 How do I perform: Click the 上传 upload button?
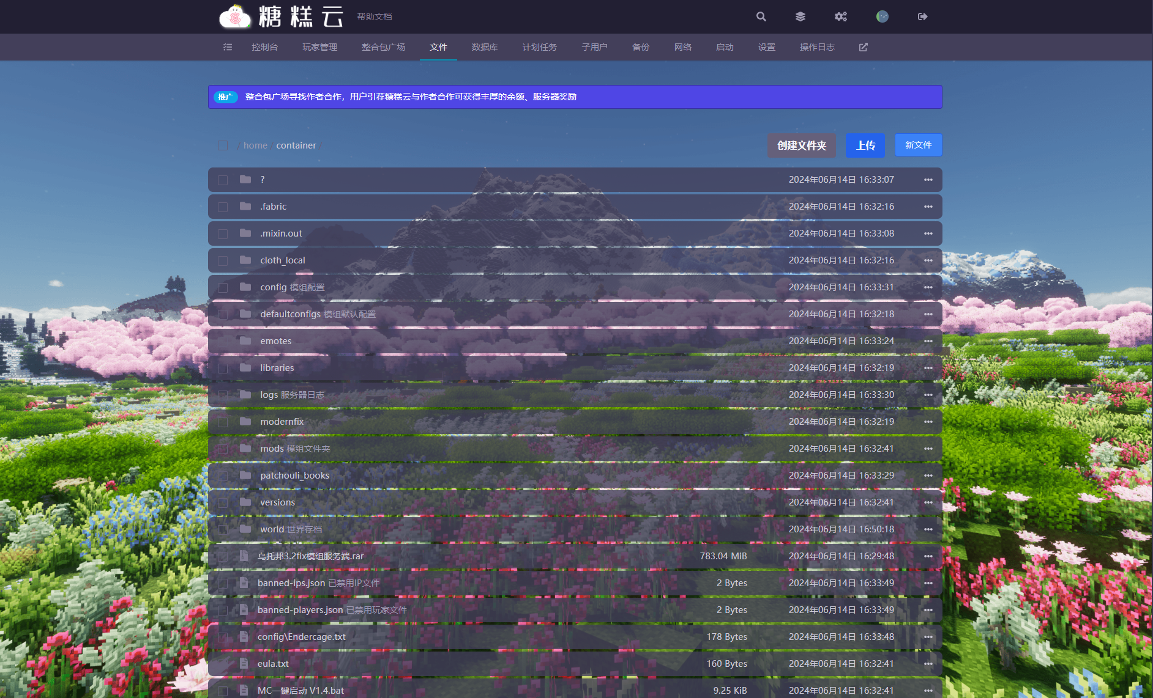pos(865,145)
